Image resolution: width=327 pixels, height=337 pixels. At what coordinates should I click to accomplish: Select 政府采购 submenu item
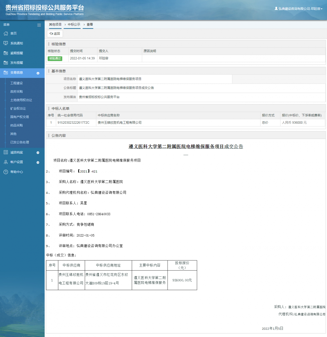pyautogui.click(x=17, y=92)
